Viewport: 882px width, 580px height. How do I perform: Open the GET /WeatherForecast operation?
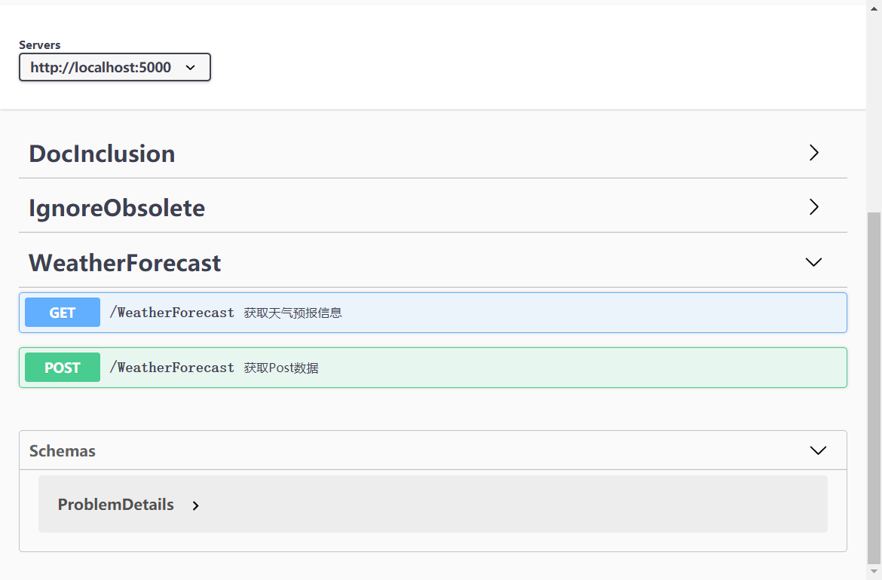coord(433,312)
